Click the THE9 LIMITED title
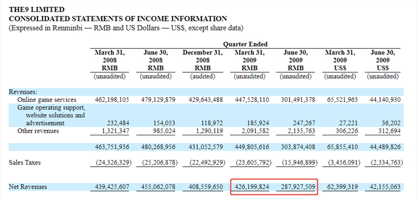 [36, 10]
